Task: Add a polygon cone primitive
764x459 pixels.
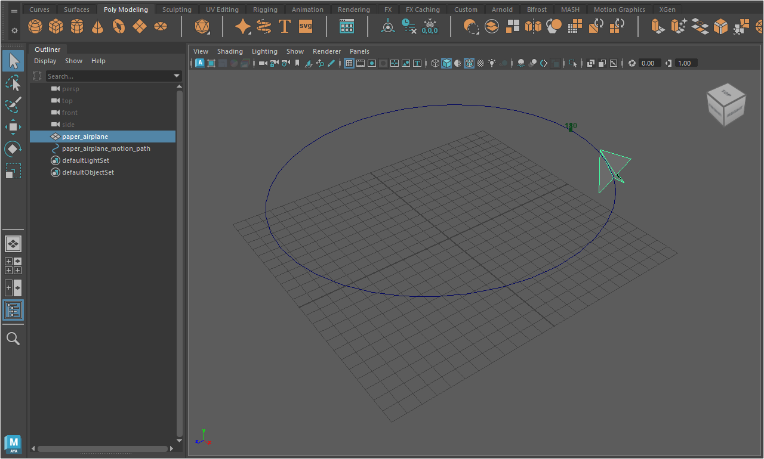Action: (x=98, y=26)
